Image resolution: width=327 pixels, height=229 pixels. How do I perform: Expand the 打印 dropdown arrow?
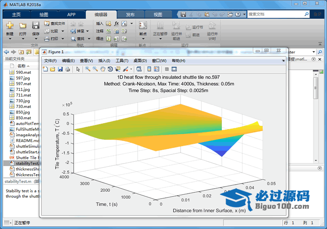click(63, 38)
